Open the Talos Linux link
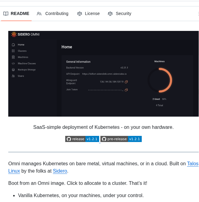 pyautogui.click(x=193, y=163)
